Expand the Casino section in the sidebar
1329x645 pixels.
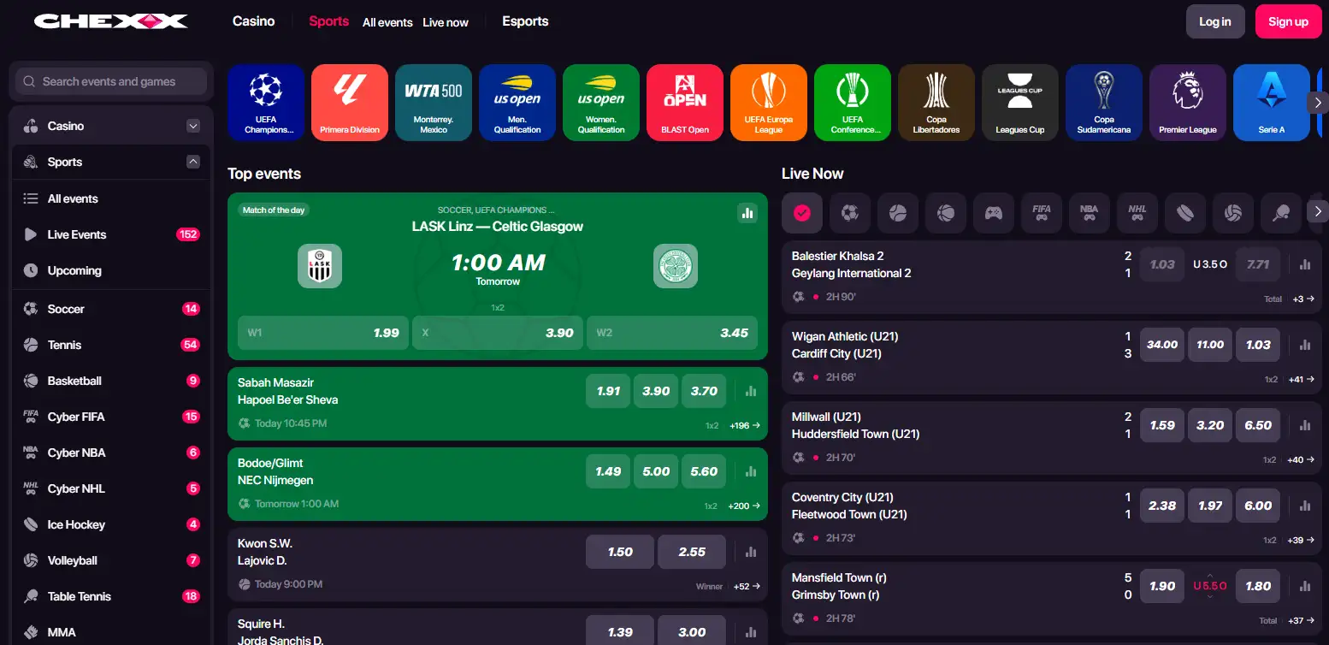192,126
